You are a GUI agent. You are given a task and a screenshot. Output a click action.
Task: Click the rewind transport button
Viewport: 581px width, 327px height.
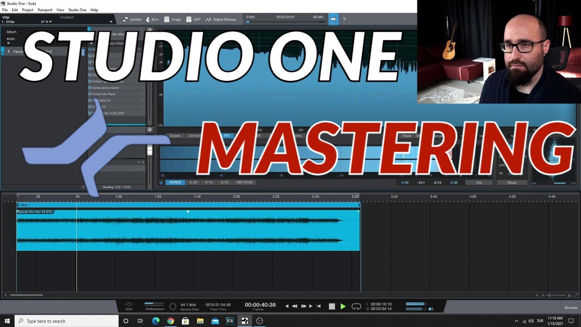click(x=295, y=307)
